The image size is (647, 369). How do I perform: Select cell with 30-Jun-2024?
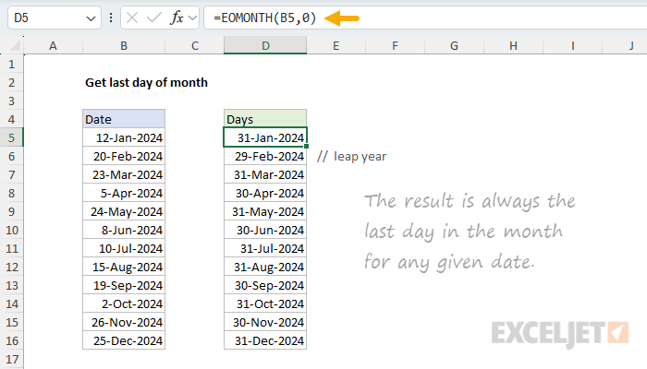tap(265, 230)
